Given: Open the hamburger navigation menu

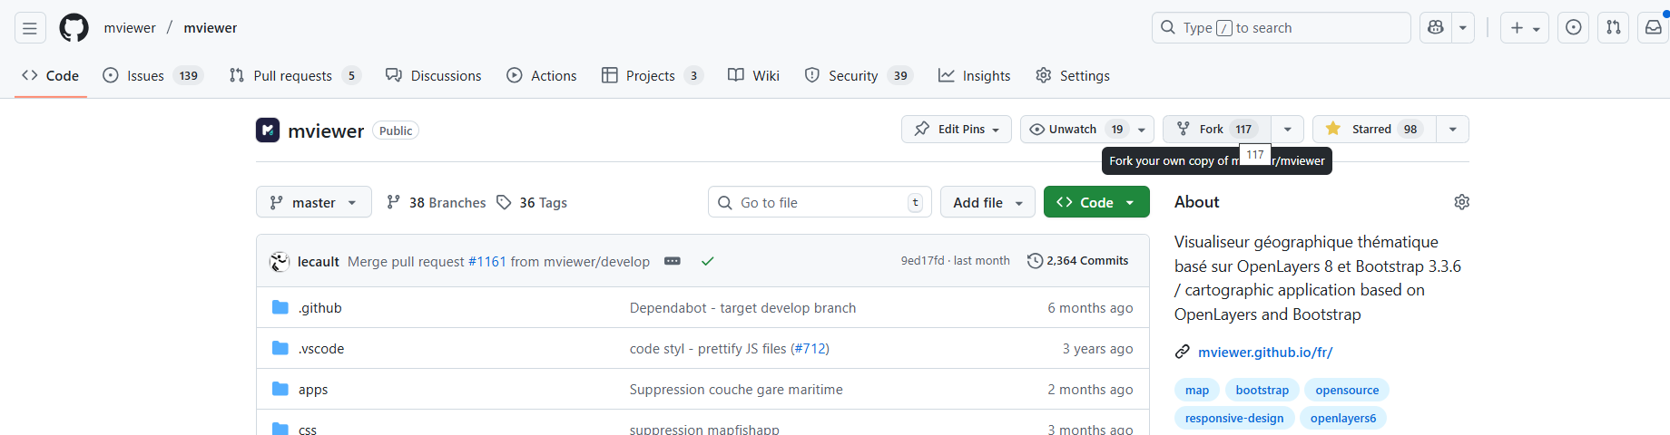Looking at the screenshot, I should click(30, 28).
